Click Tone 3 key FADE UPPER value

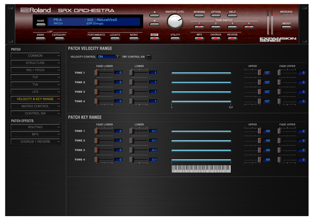[x=302, y=150]
